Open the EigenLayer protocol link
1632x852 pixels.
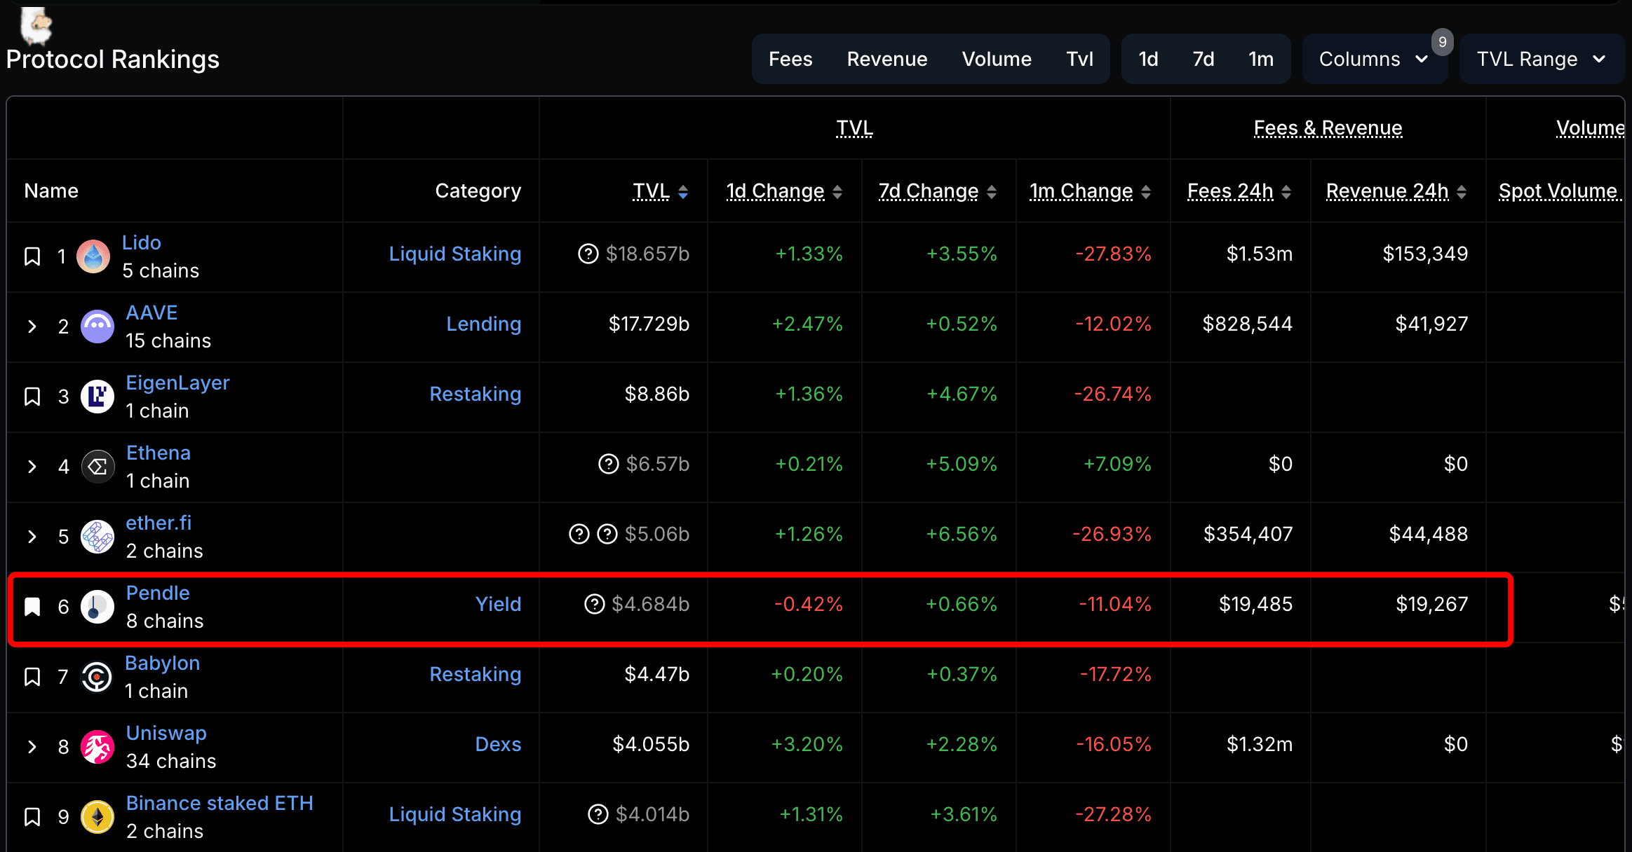point(177,383)
